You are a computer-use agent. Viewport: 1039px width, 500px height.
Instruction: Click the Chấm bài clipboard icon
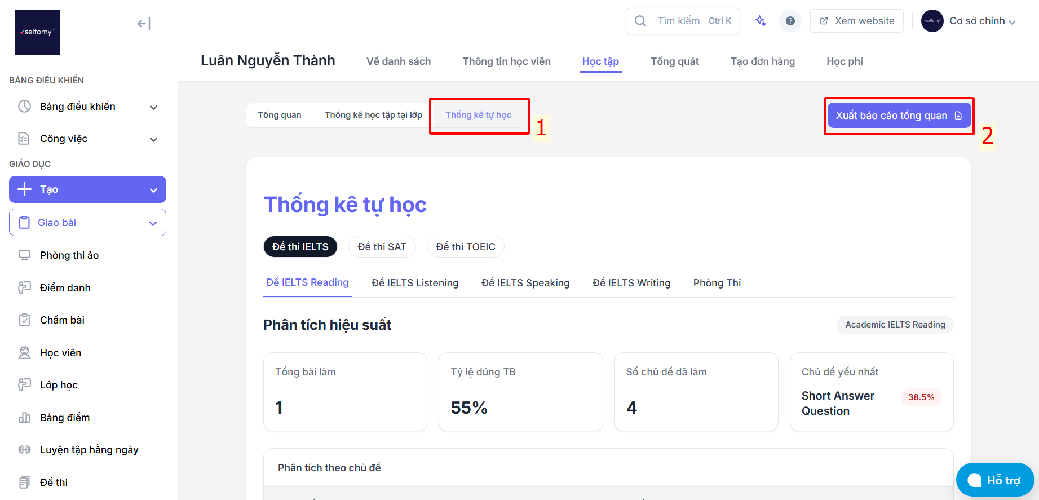[24, 320]
